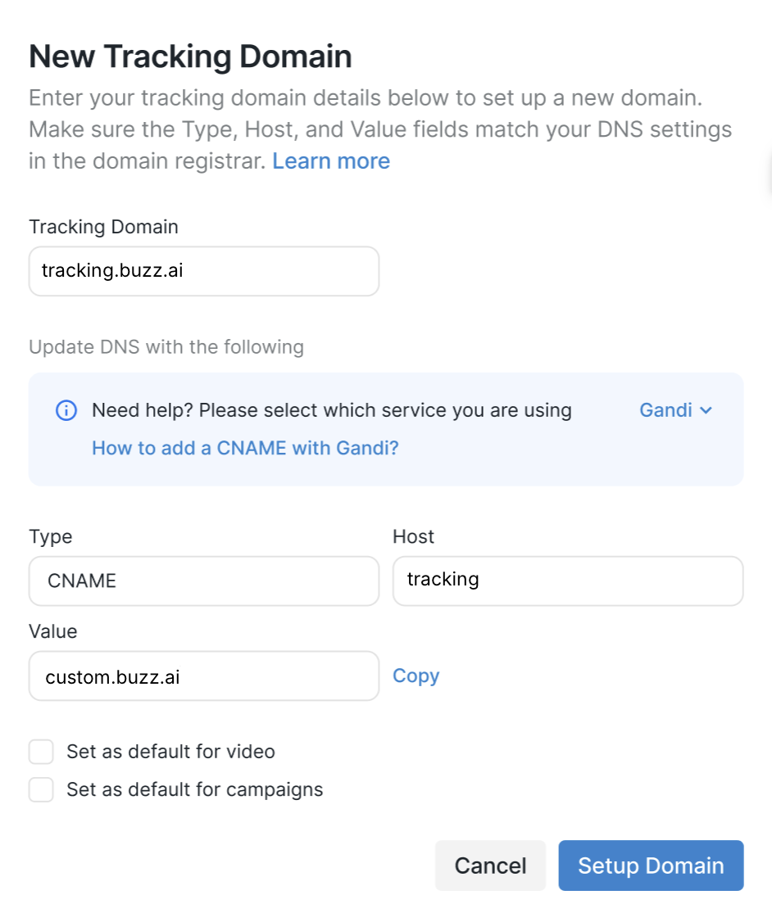
Task: Open How to add a CNAME with Gandi
Action: 245,448
